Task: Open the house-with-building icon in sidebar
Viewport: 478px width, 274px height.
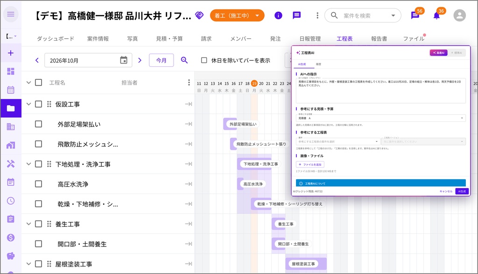Action: (11, 145)
